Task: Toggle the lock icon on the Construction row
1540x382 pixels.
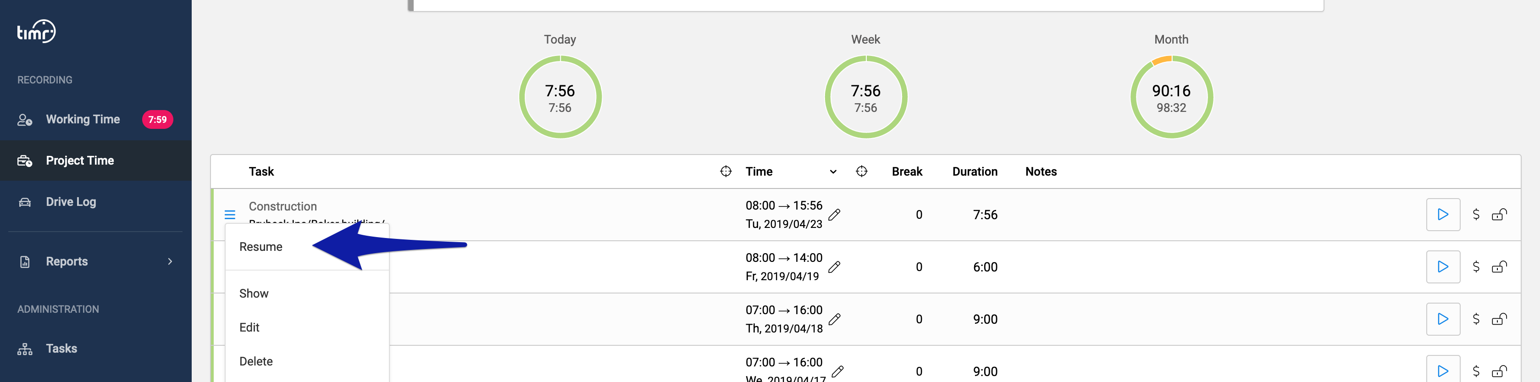Action: (1499, 215)
